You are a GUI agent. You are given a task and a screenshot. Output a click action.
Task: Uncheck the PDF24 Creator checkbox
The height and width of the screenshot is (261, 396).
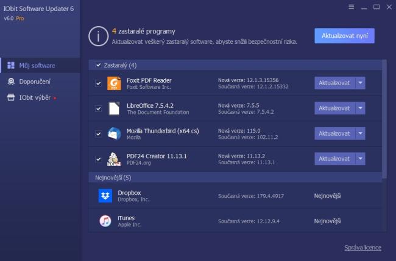(98, 159)
